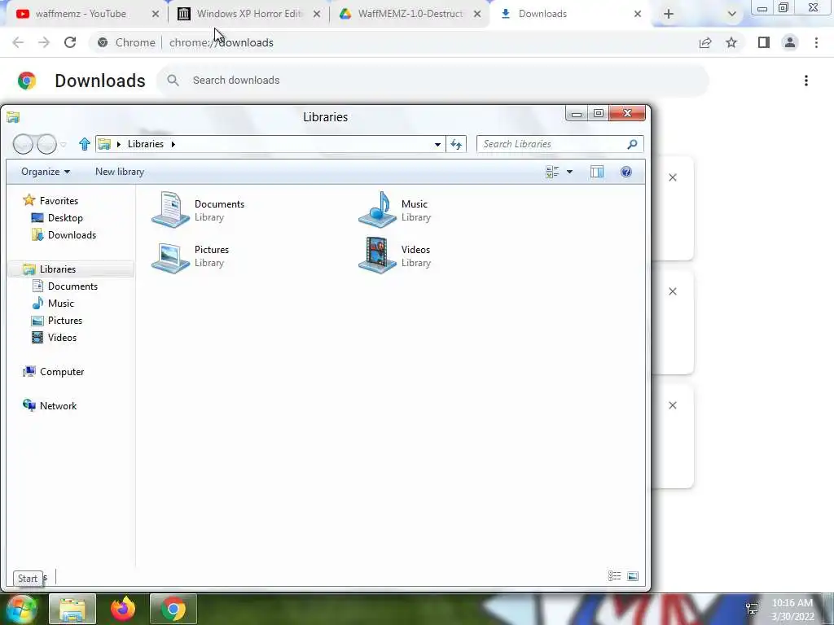The width and height of the screenshot is (834, 625).
Task: Open the taskbar clock showing 10:16 AM
Action: [x=792, y=610]
